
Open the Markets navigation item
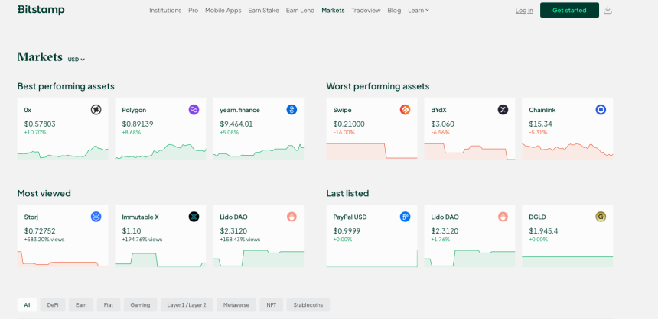[333, 11]
